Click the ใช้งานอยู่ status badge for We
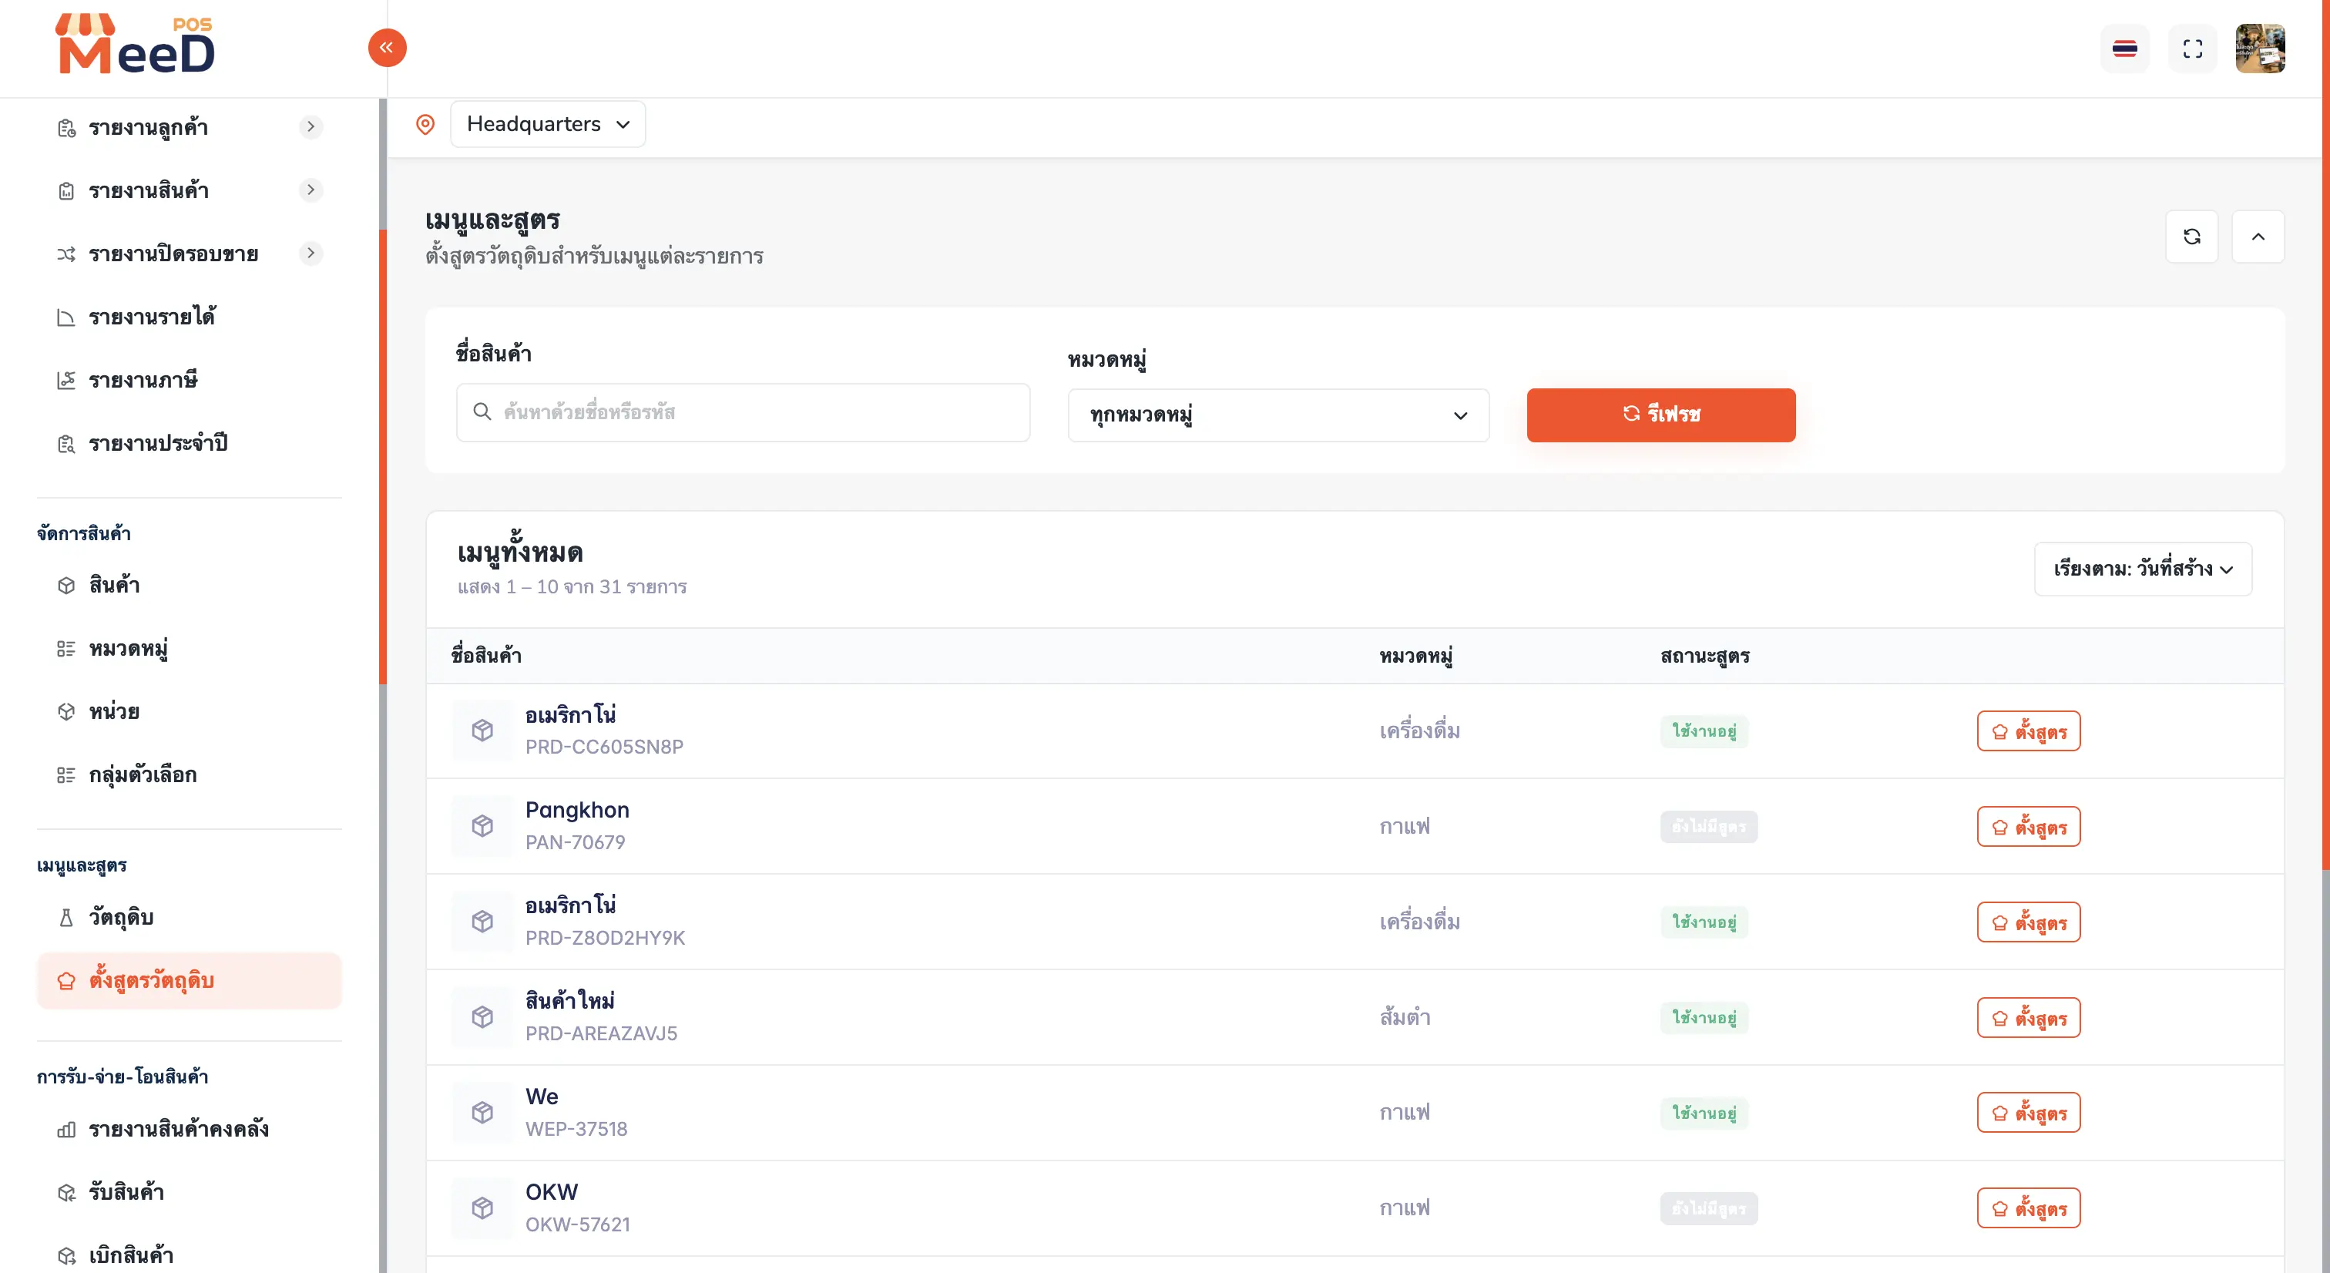 [1704, 1113]
